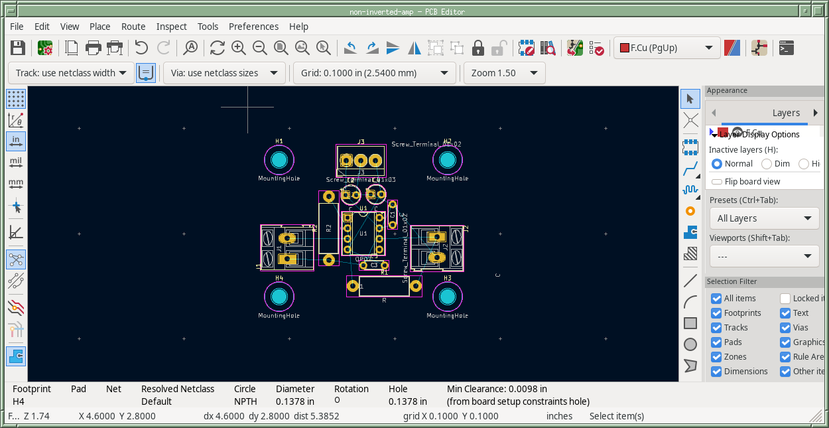Switch units to inches
829x428 pixels.
point(16,141)
